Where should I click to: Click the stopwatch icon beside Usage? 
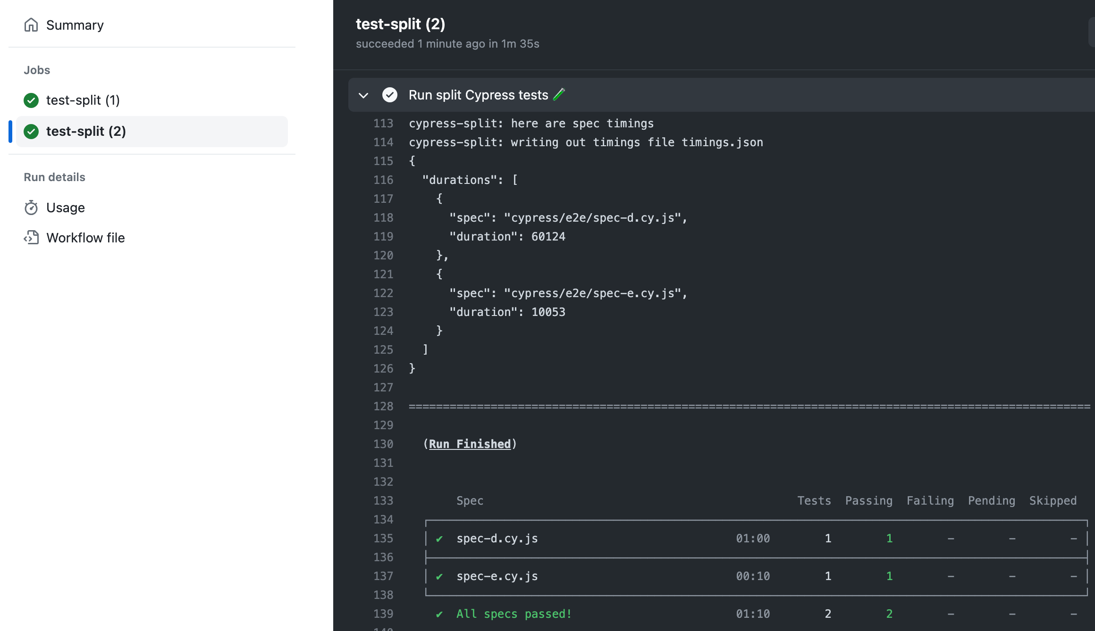click(31, 208)
